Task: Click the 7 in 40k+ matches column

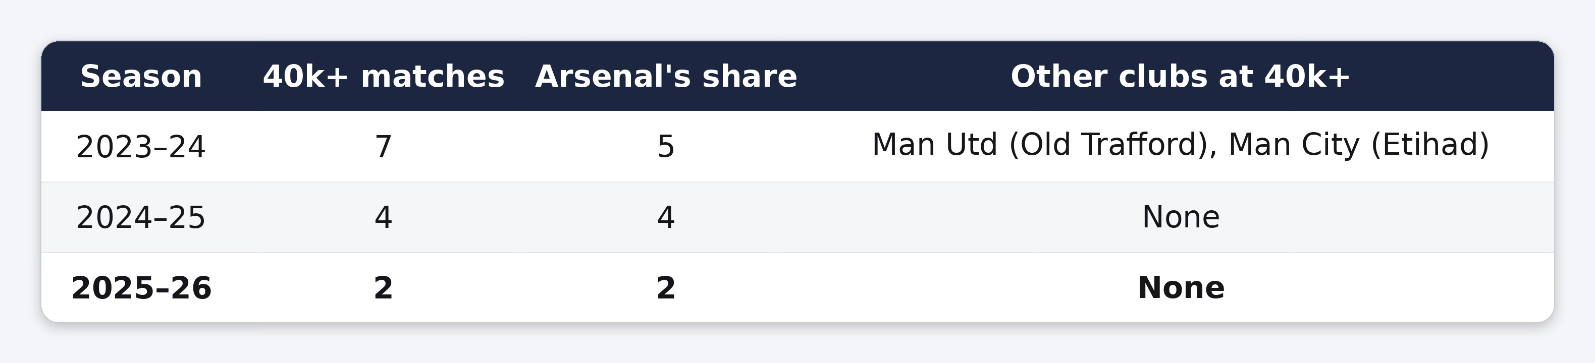Action: [383, 147]
